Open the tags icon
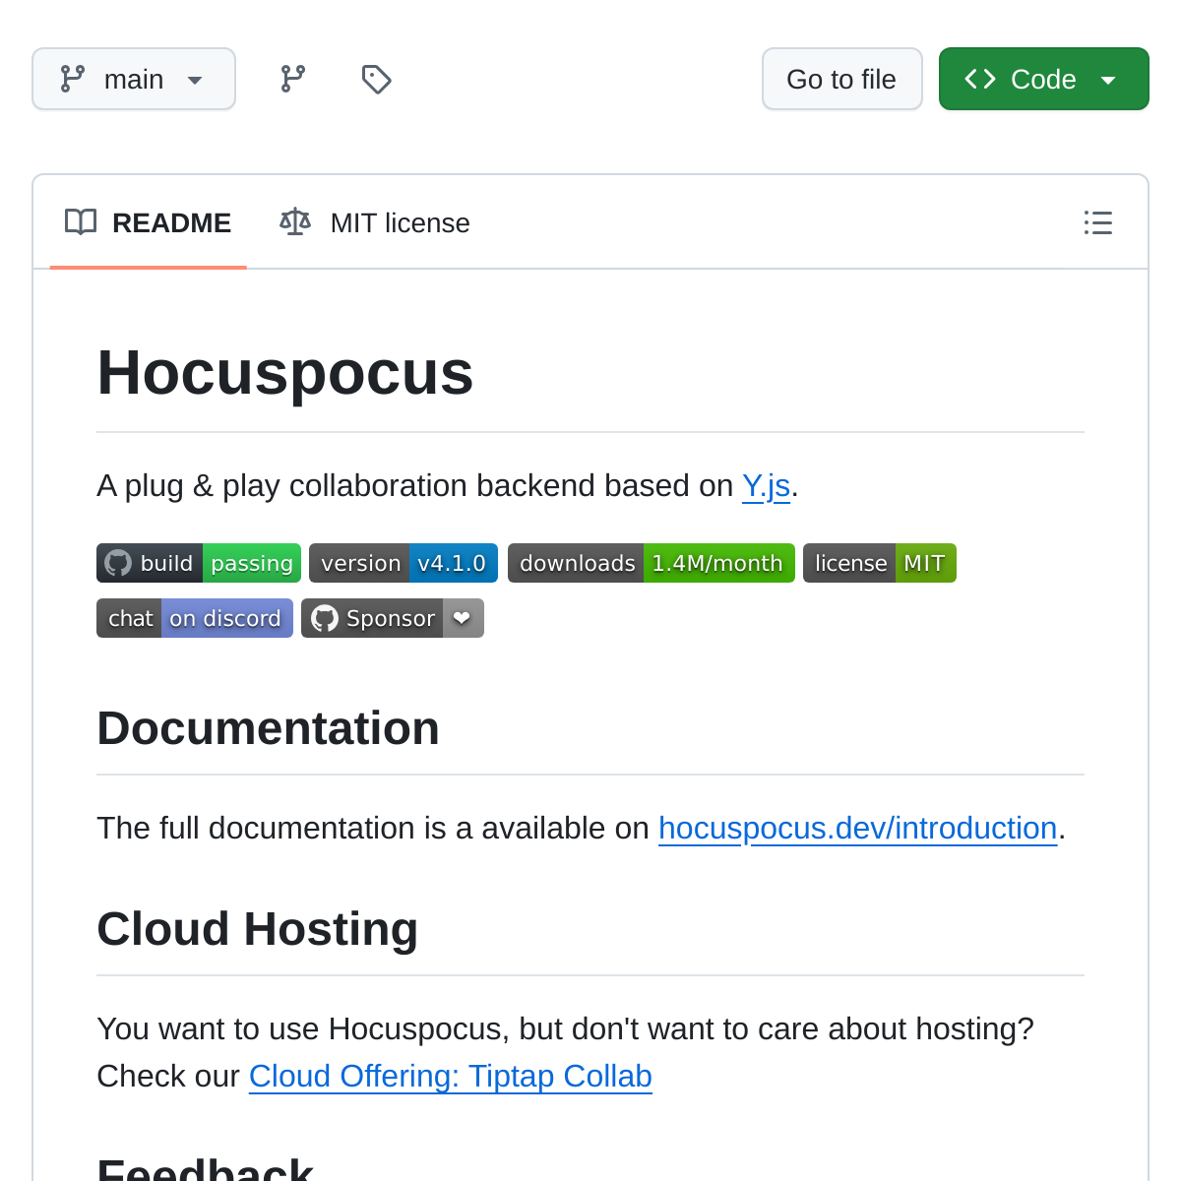 376,79
